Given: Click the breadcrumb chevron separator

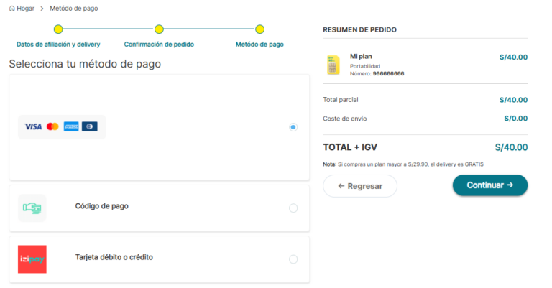Looking at the screenshot, I should click(x=42, y=9).
